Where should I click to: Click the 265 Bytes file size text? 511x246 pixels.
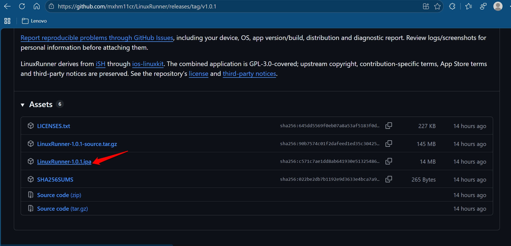424,180
